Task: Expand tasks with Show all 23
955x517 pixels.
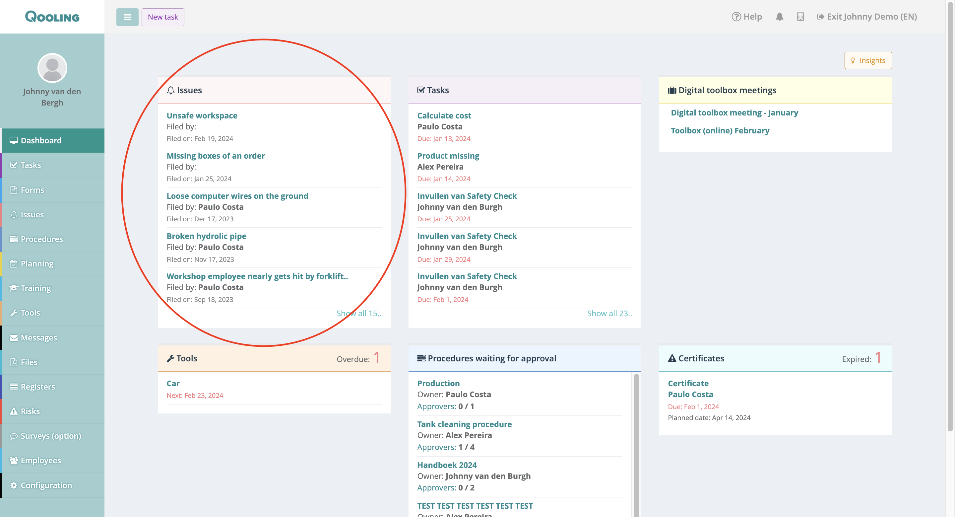Action: [x=609, y=313]
